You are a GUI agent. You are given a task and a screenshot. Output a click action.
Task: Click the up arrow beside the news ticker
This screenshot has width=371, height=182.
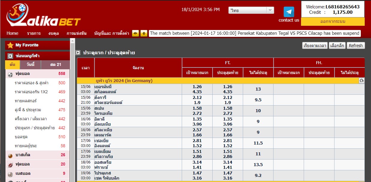[144, 33]
